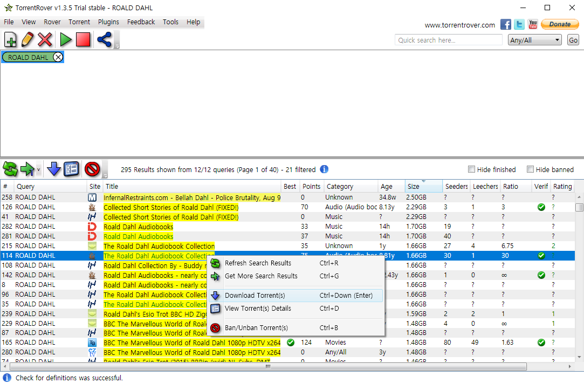Click scroll down arrow of results list
The width and height of the screenshot is (584, 383).
point(579,357)
